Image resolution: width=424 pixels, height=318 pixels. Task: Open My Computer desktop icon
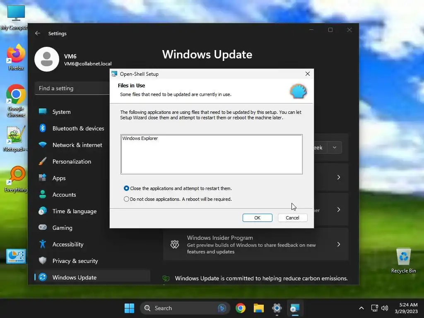[x=15, y=17]
